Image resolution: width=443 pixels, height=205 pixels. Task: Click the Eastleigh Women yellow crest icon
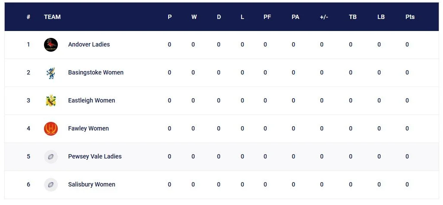pyautogui.click(x=51, y=101)
